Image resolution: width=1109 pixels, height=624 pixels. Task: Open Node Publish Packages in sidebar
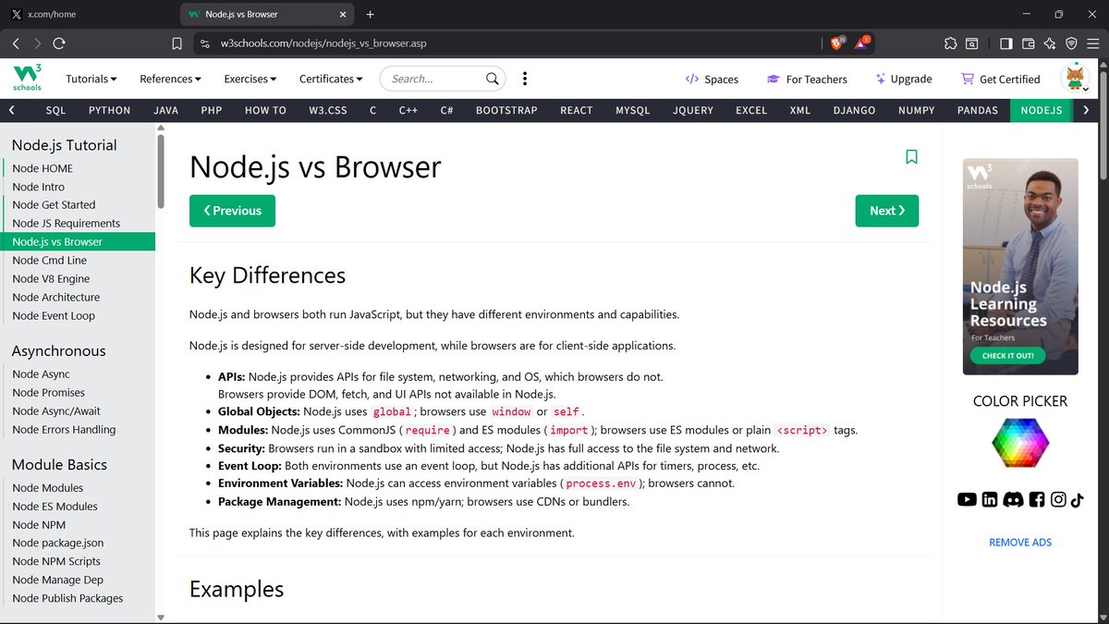pos(67,599)
